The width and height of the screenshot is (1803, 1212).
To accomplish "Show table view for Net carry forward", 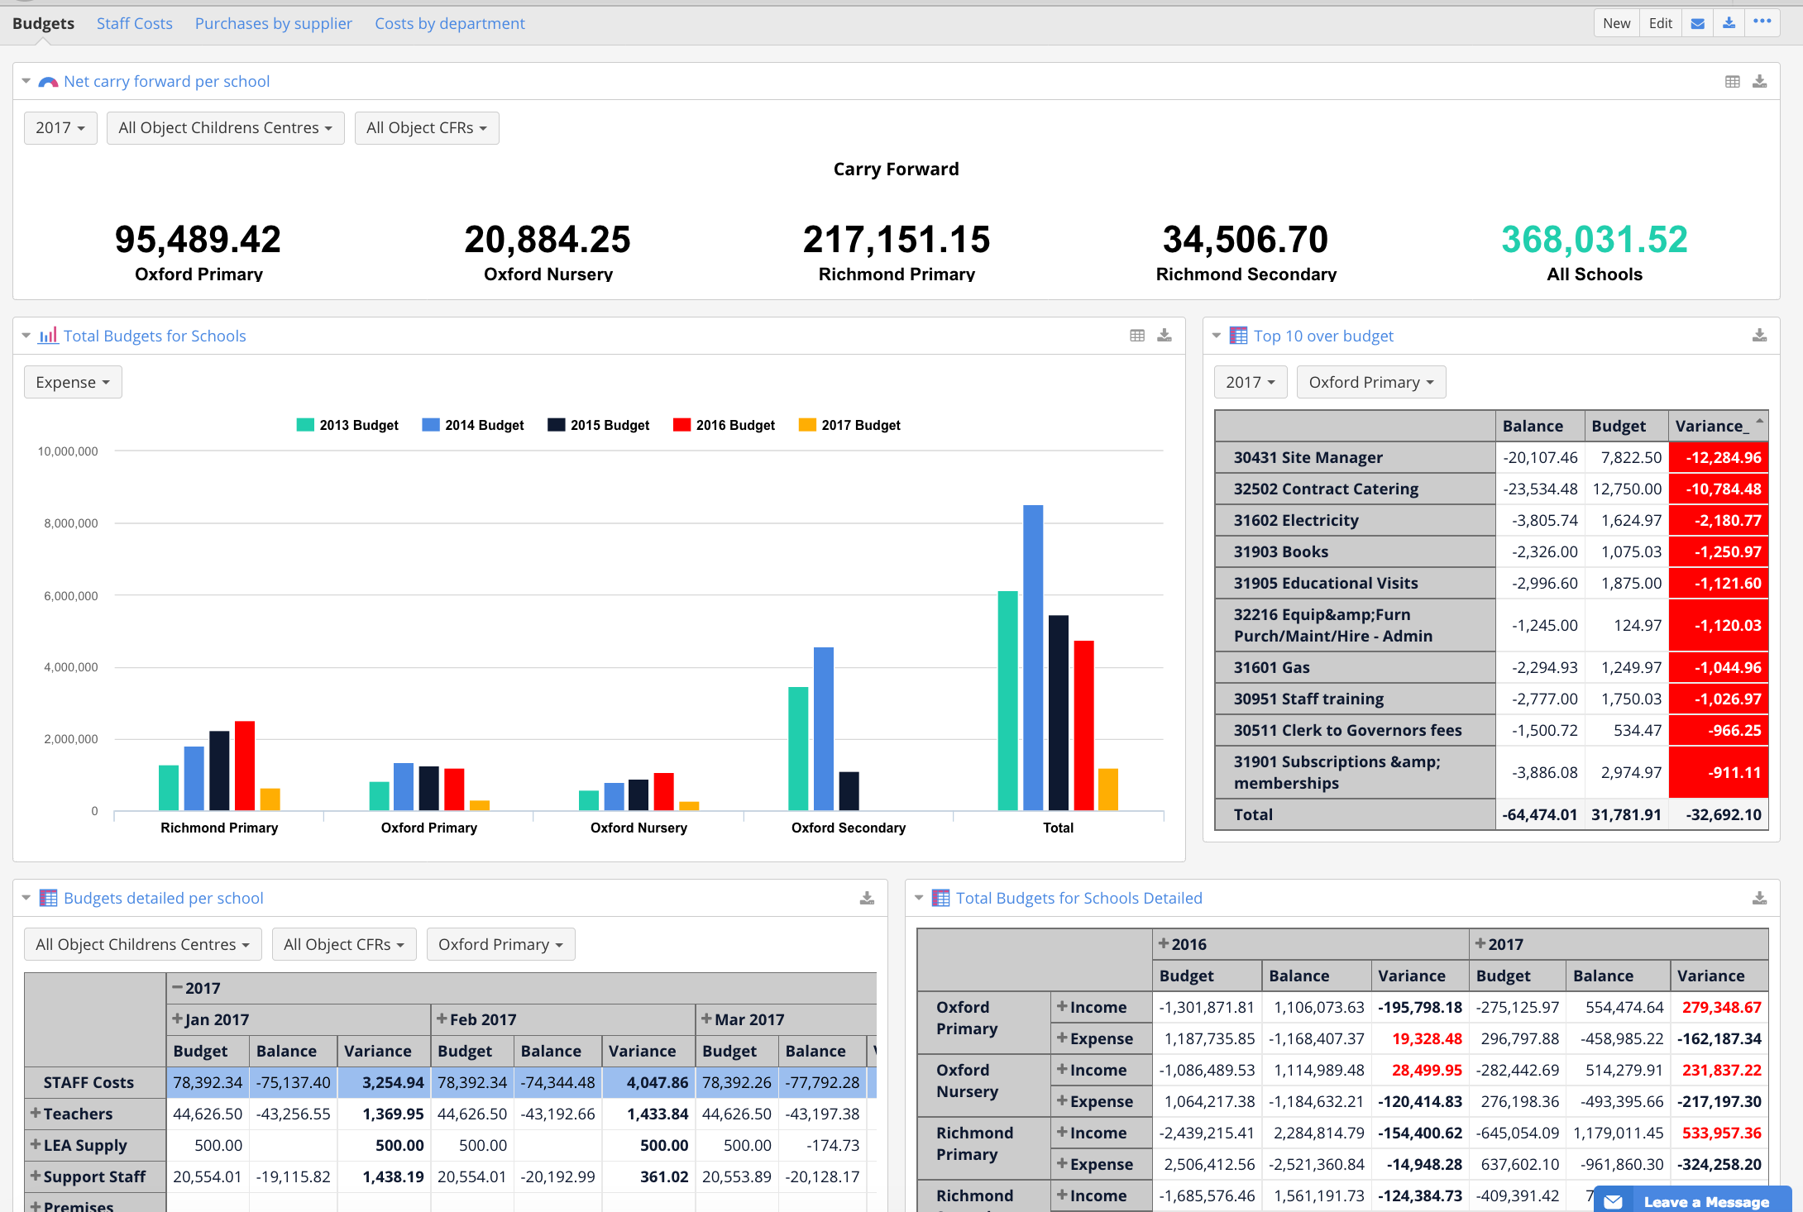I will (x=1733, y=82).
